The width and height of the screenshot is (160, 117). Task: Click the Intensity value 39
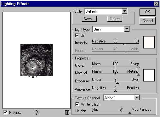coord(115,41)
